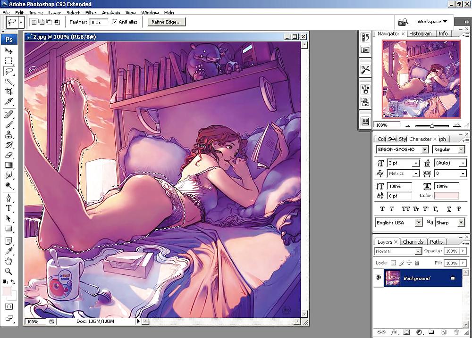Select the Magic Wand tool

pos(8,82)
